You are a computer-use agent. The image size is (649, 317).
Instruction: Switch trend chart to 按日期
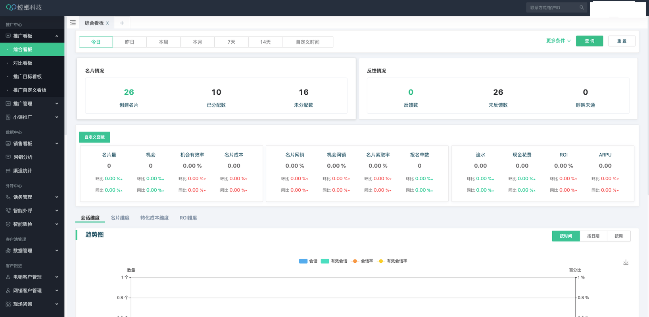tap(593, 236)
